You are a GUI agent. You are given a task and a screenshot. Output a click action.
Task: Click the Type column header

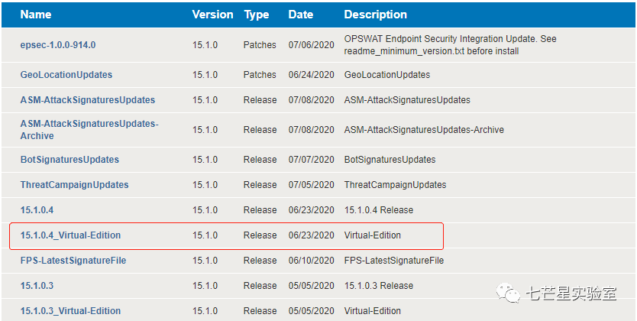(257, 15)
